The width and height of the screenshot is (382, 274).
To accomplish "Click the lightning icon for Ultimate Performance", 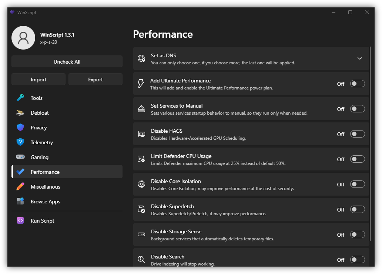I will pyautogui.click(x=141, y=84).
